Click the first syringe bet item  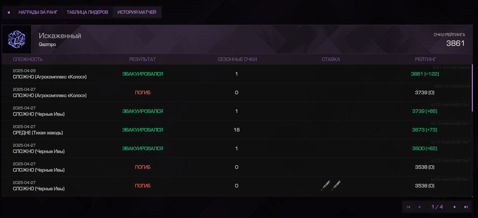tap(326, 186)
